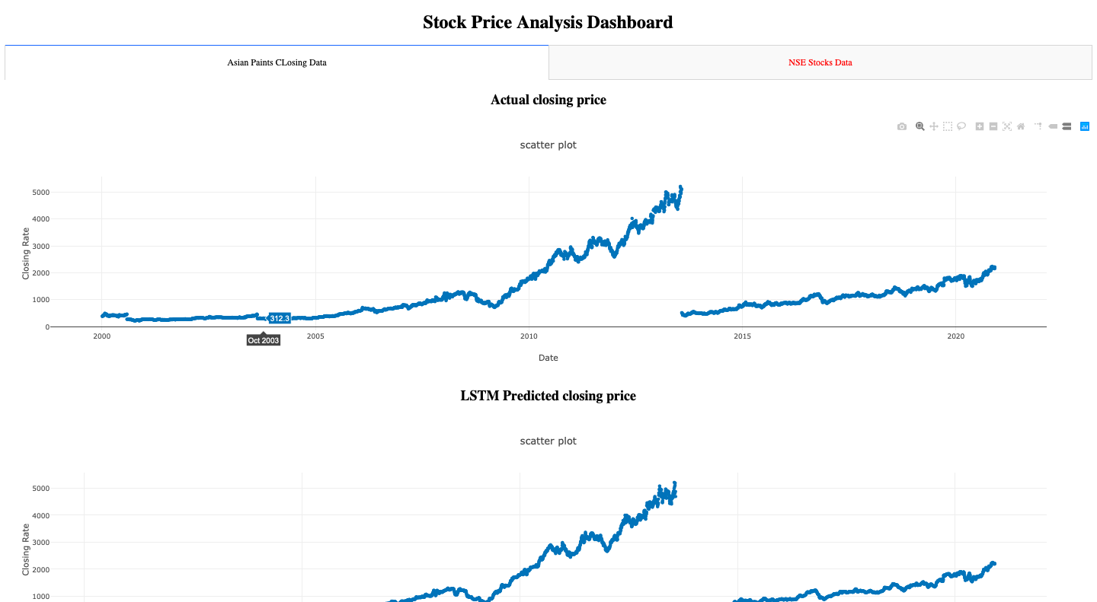Enable show closest data on hover
Viewport: 1097px width, 602px height.
point(1051,126)
